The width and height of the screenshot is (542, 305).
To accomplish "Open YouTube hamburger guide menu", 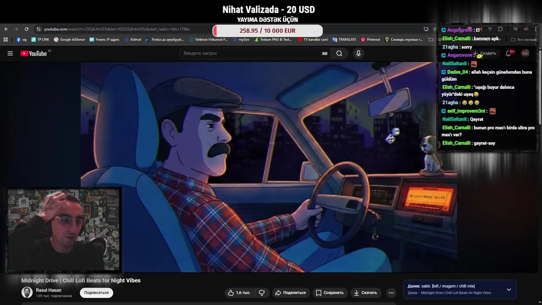I will click(10, 53).
